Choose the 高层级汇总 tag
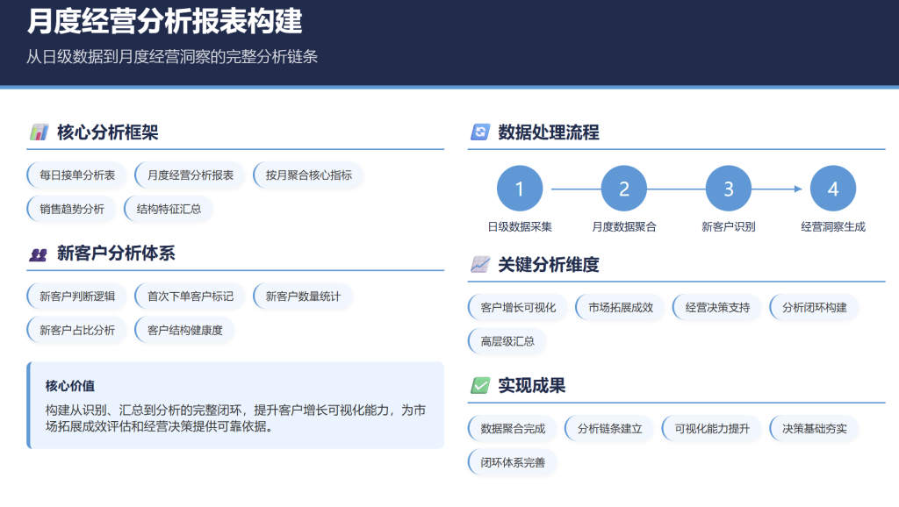 (507, 341)
